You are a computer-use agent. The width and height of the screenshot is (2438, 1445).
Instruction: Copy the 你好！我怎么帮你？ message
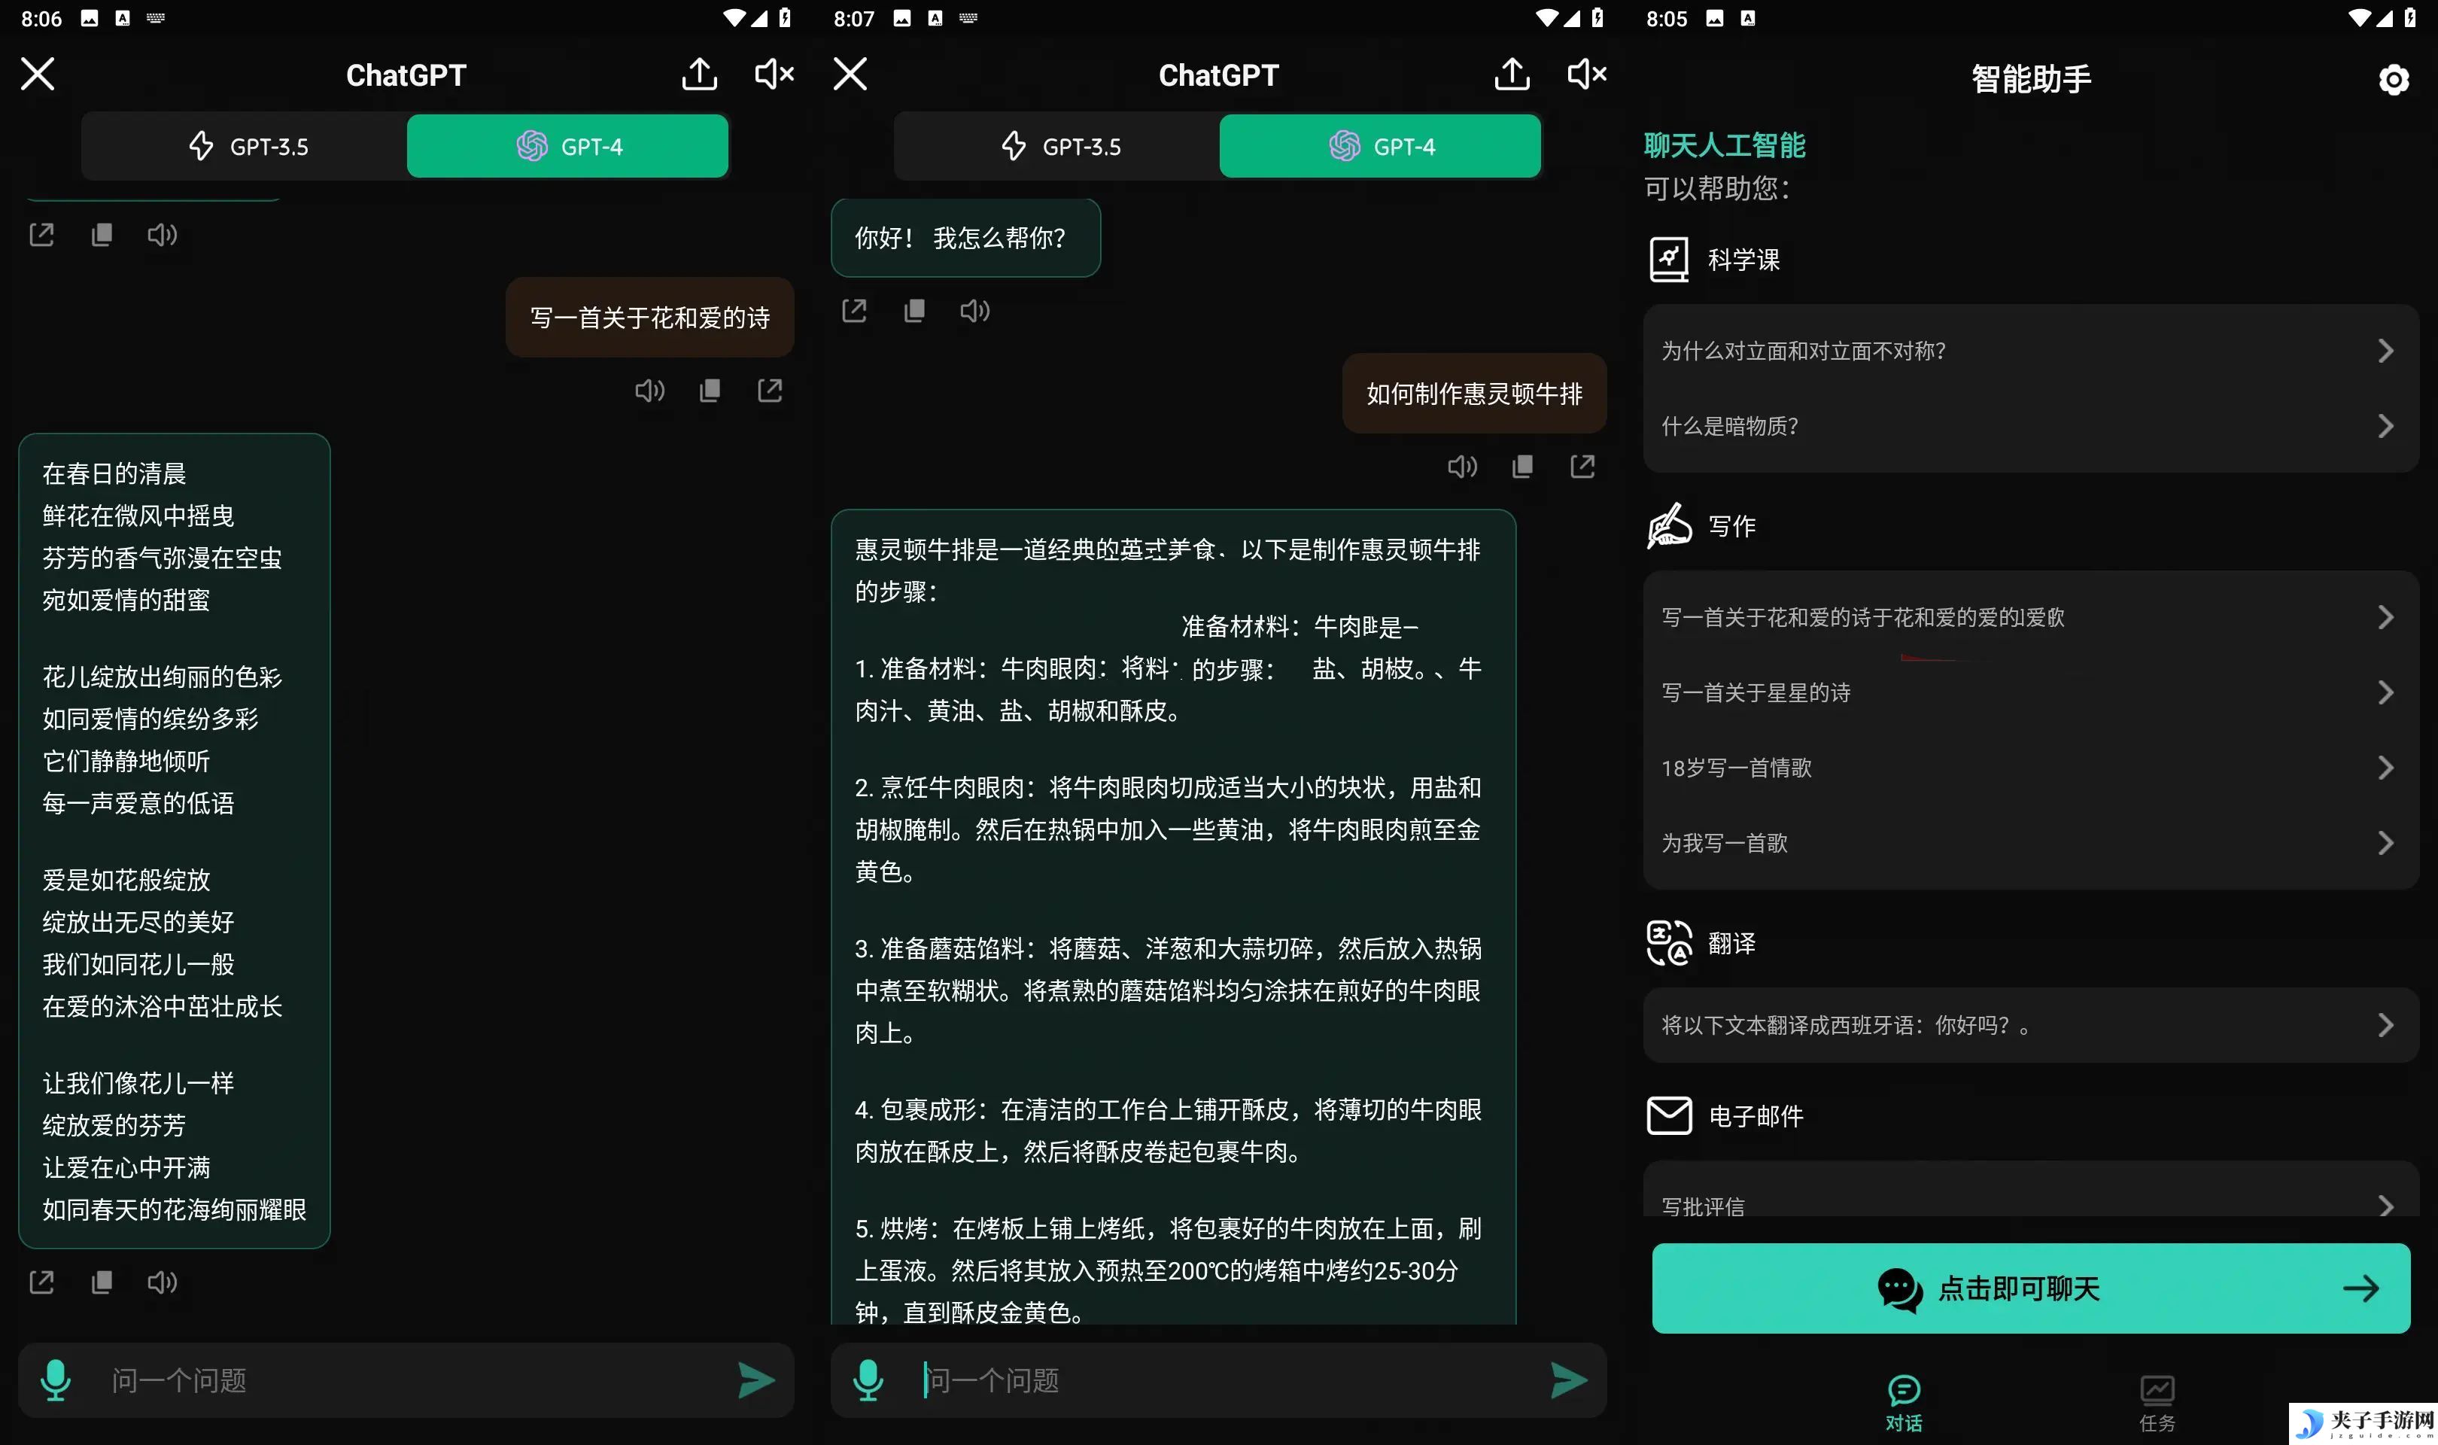coord(914,311)
